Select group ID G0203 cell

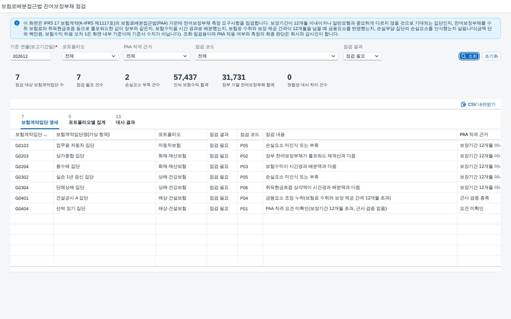[x=32, y=156]
